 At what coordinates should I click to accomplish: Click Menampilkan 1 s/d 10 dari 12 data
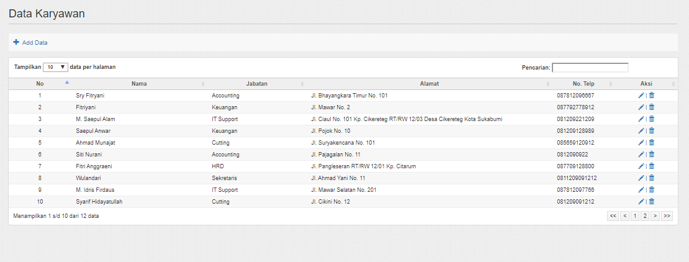(x=56, y=216)
